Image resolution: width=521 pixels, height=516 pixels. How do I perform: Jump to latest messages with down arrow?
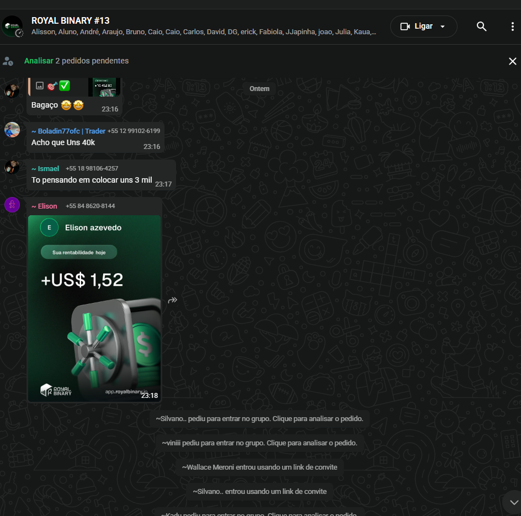click(513, 502)
